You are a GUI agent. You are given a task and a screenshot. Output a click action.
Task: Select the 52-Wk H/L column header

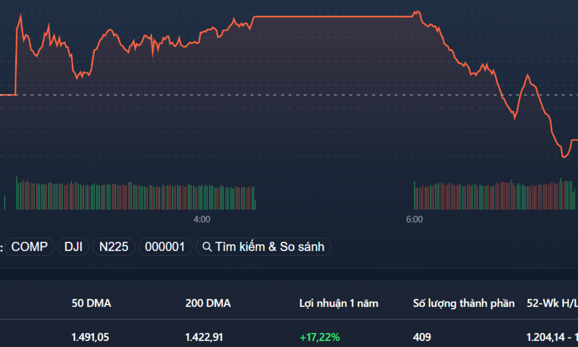(552, 303)
